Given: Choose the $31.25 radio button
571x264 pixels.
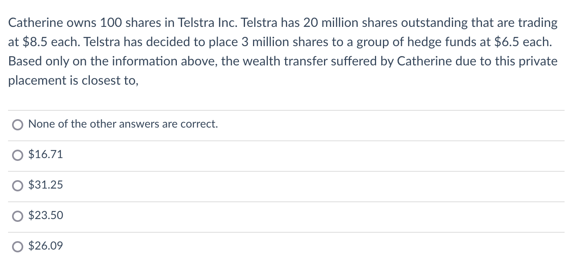Looking at the screenshot, I should tap(18, 185).
